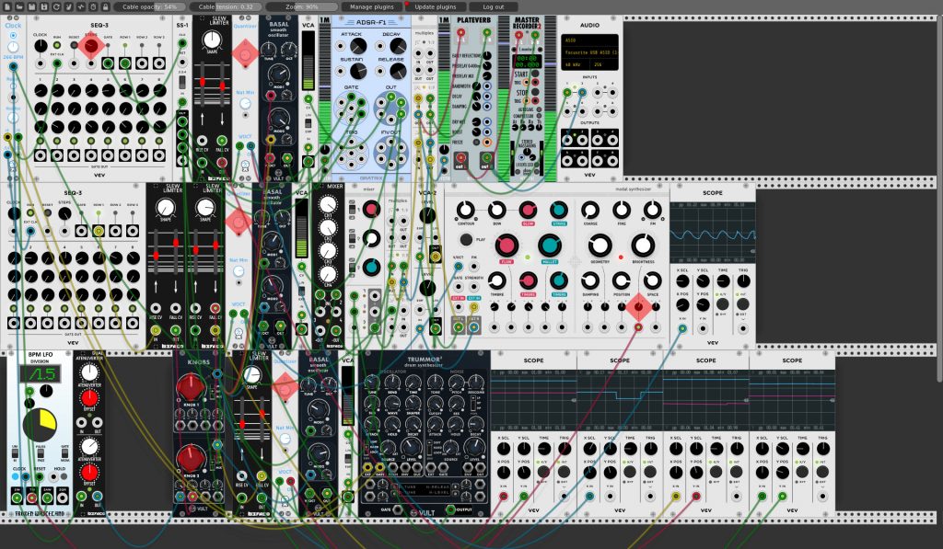Click the BPM LFO division display
This screenshot has width=943, height=549.
pos(39,374)
